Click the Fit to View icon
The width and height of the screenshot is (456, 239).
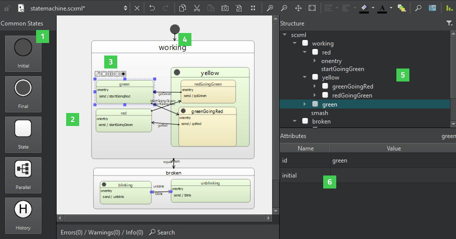click(x=312, y=8)
